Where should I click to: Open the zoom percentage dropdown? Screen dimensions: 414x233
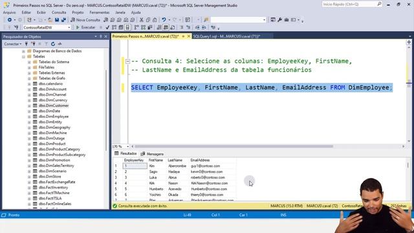(x=128, y=146)
